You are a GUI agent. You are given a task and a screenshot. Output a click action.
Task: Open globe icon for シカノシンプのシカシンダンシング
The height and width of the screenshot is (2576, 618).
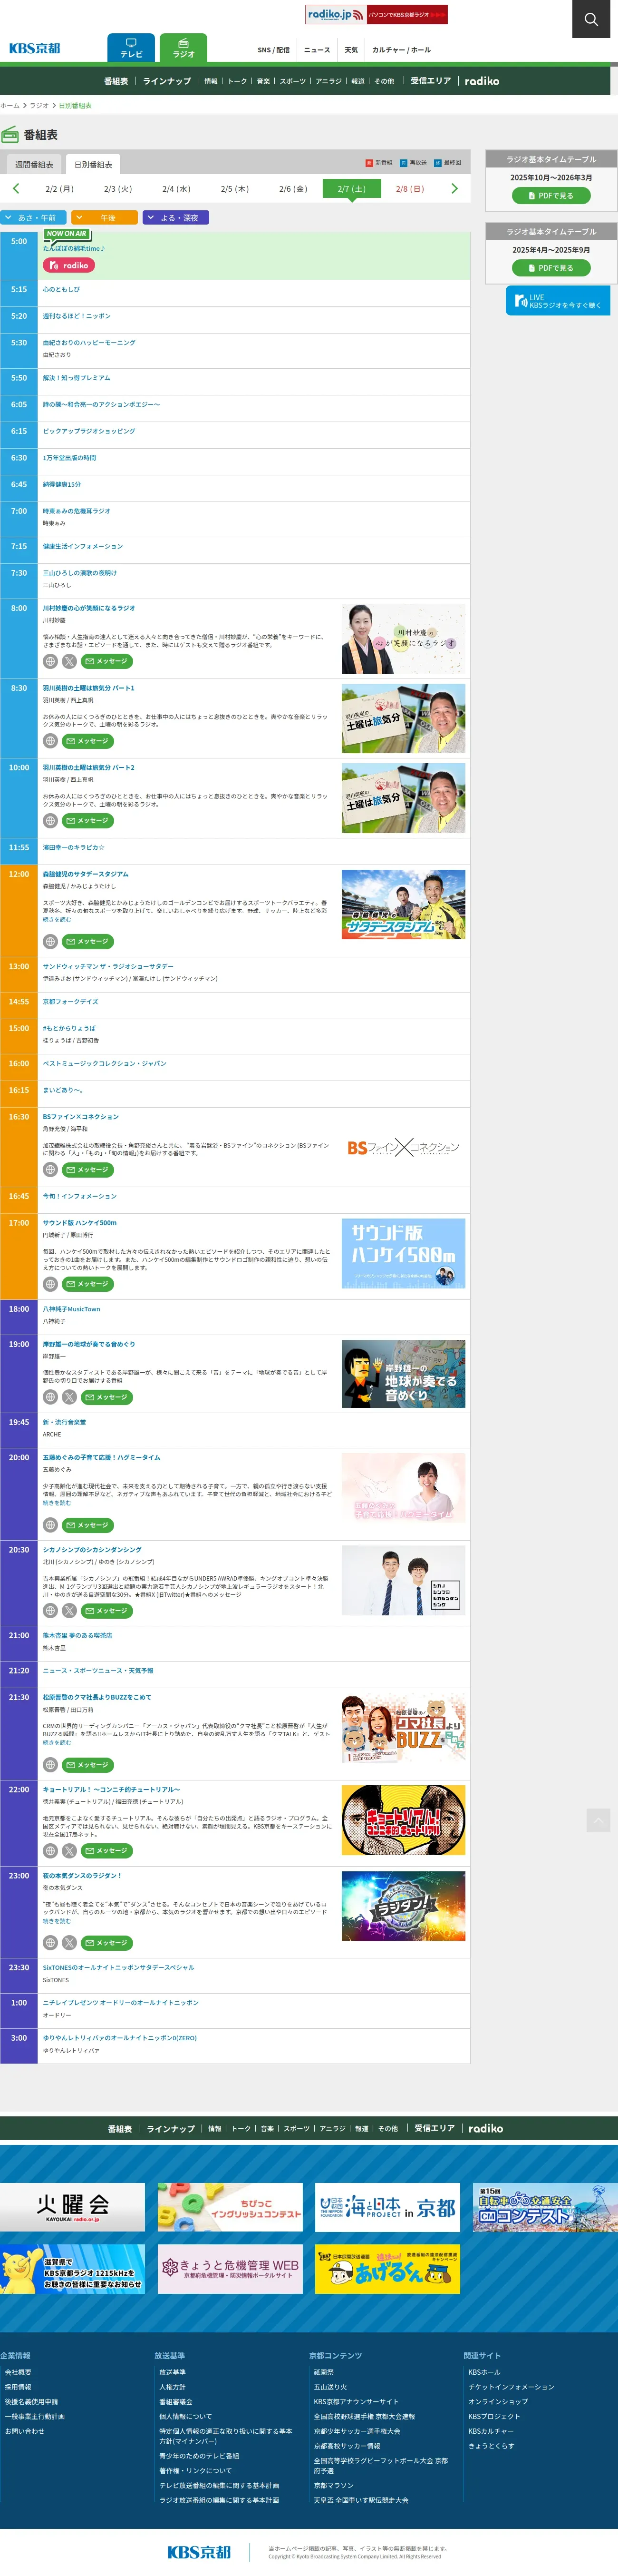pyautogui.click(x=50, y=1611)
